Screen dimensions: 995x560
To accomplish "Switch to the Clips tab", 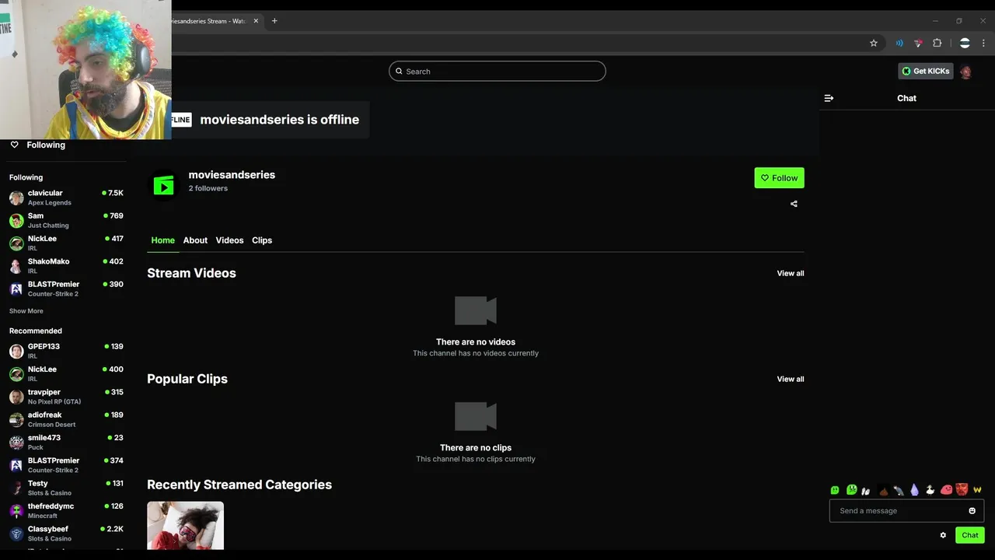I will tap(262, 240).
